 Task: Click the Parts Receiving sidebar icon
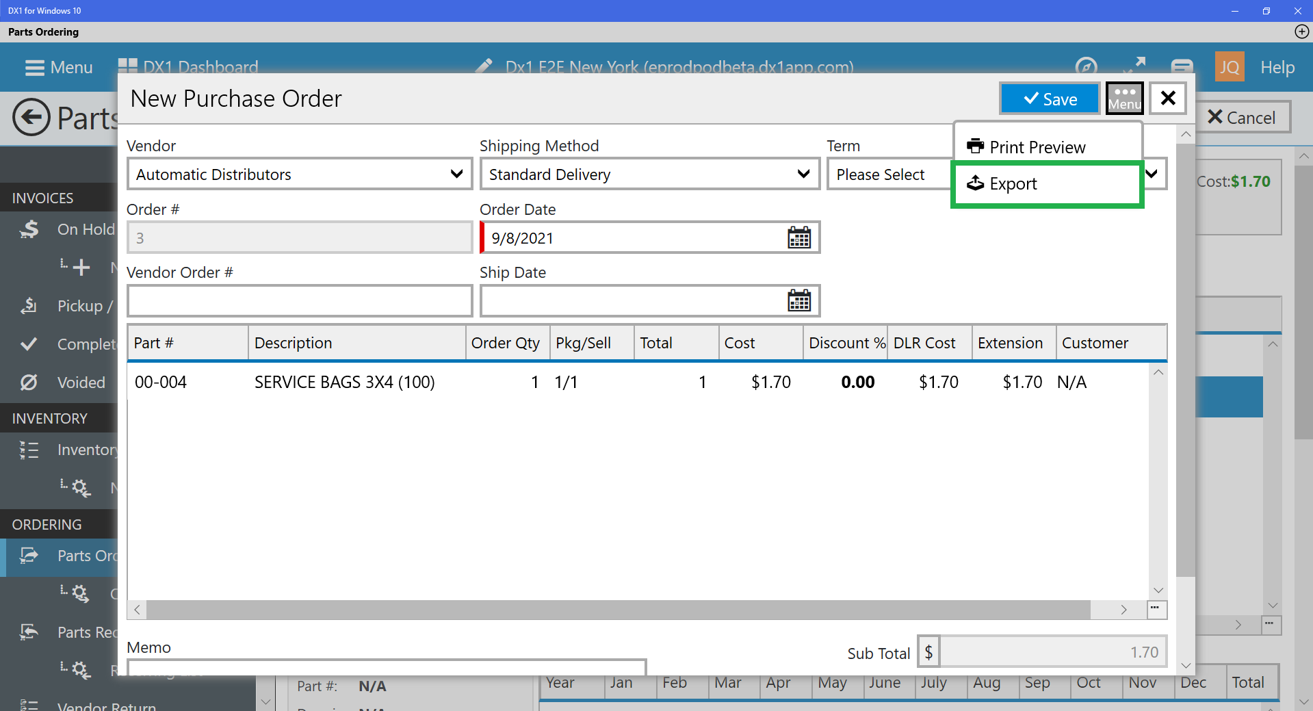[x=29, y=632]
